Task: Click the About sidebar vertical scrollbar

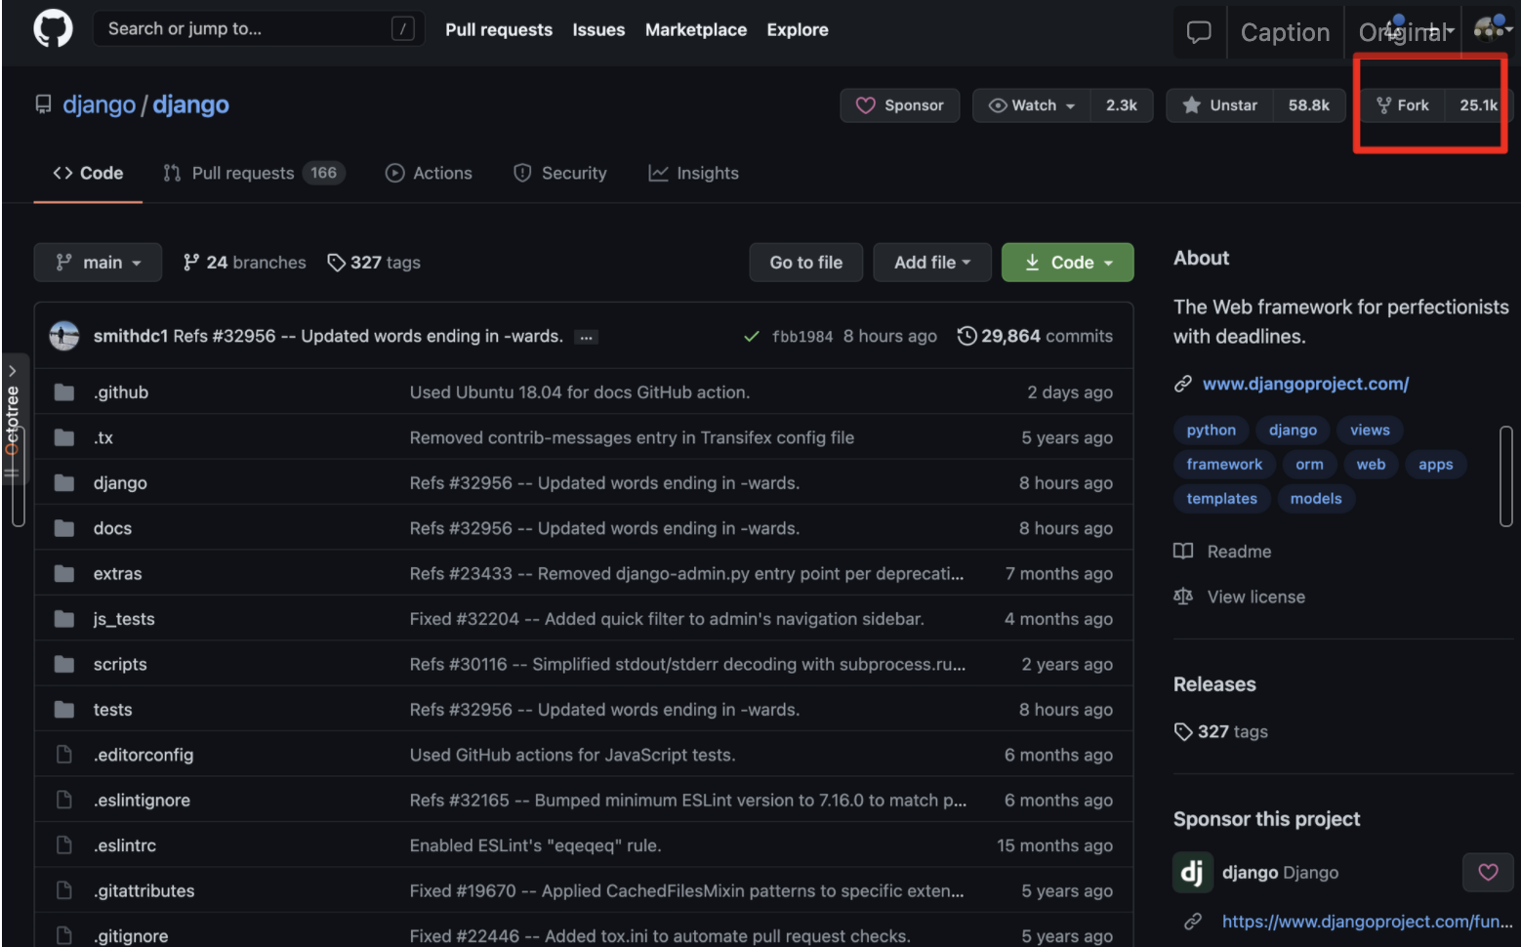Action: click(1505, 475)
